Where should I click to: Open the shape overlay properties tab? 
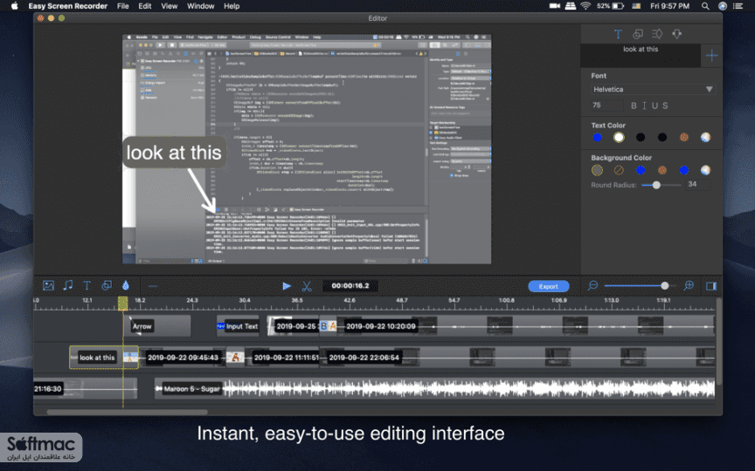pos(638,34)
